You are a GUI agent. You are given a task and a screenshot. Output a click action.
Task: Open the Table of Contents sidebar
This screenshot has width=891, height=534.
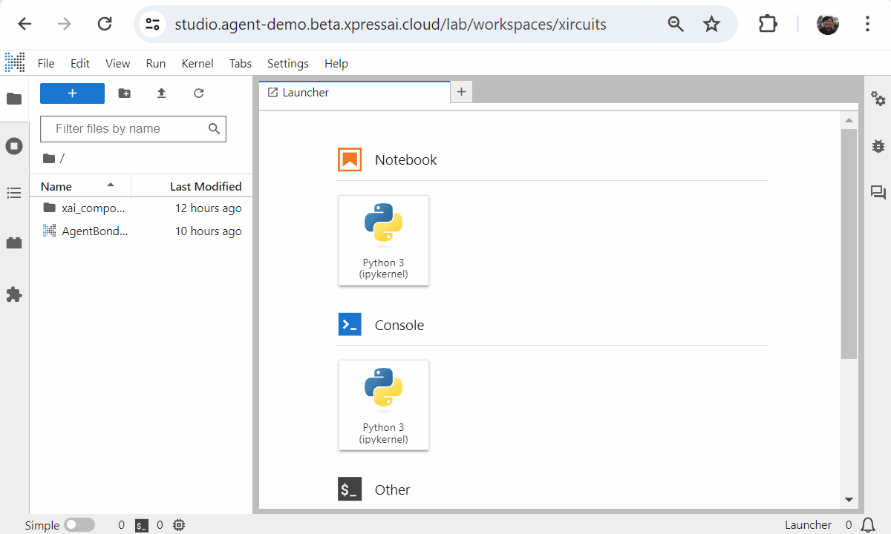click(14, 194)
